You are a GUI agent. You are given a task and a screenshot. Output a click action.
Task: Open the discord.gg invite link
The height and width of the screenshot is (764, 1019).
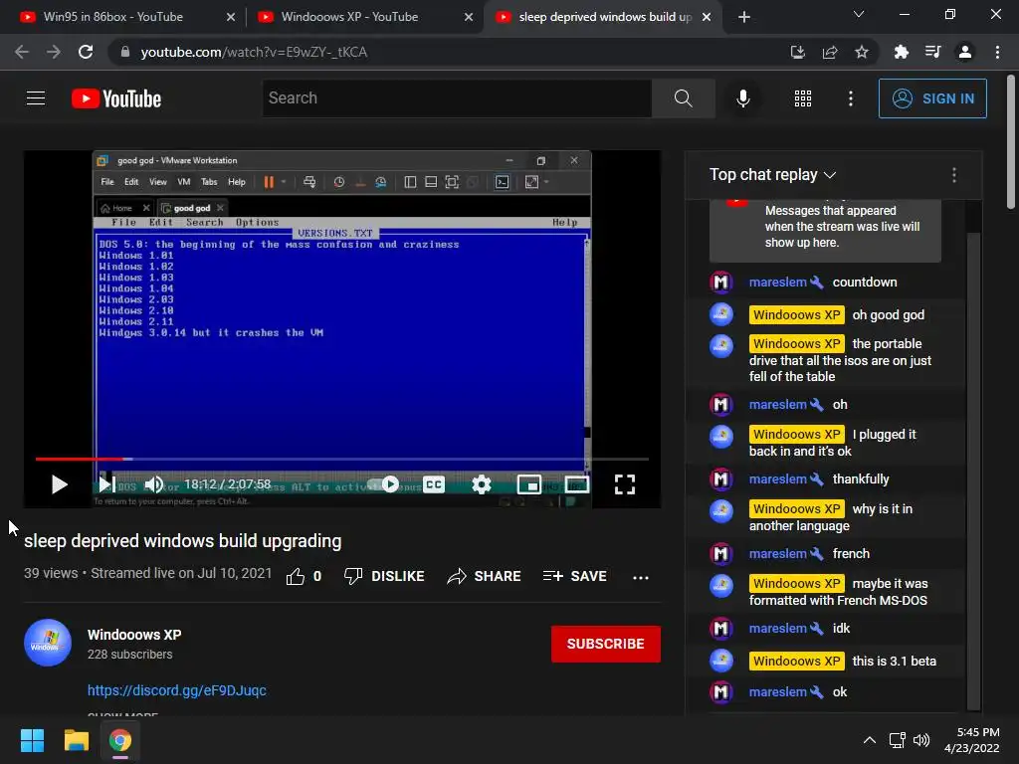177,690
